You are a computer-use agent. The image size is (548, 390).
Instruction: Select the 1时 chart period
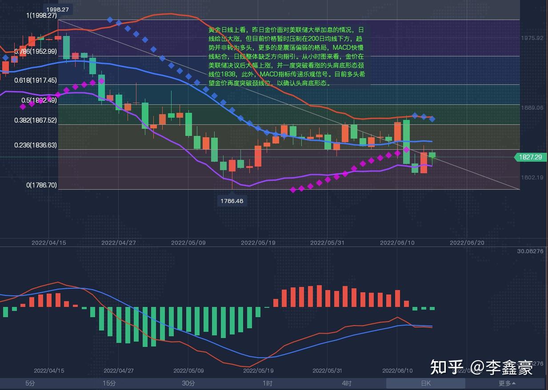(267, 383)
